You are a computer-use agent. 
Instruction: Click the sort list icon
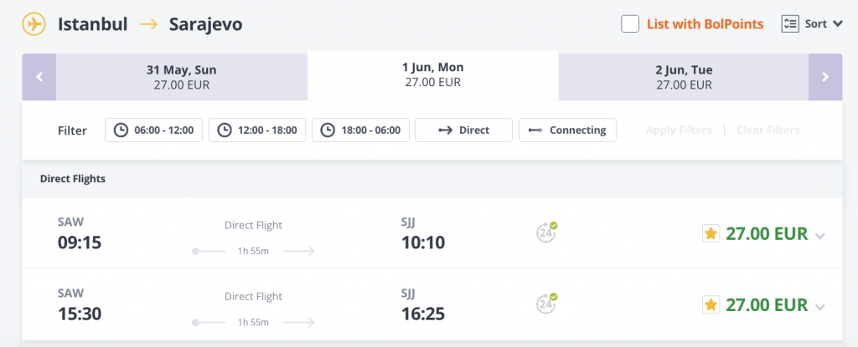coord(789,24)
